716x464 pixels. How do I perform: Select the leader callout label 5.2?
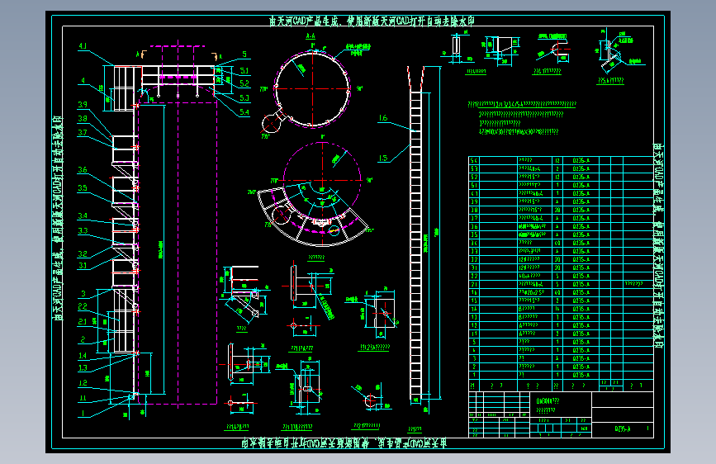click(x=244, y=83)
